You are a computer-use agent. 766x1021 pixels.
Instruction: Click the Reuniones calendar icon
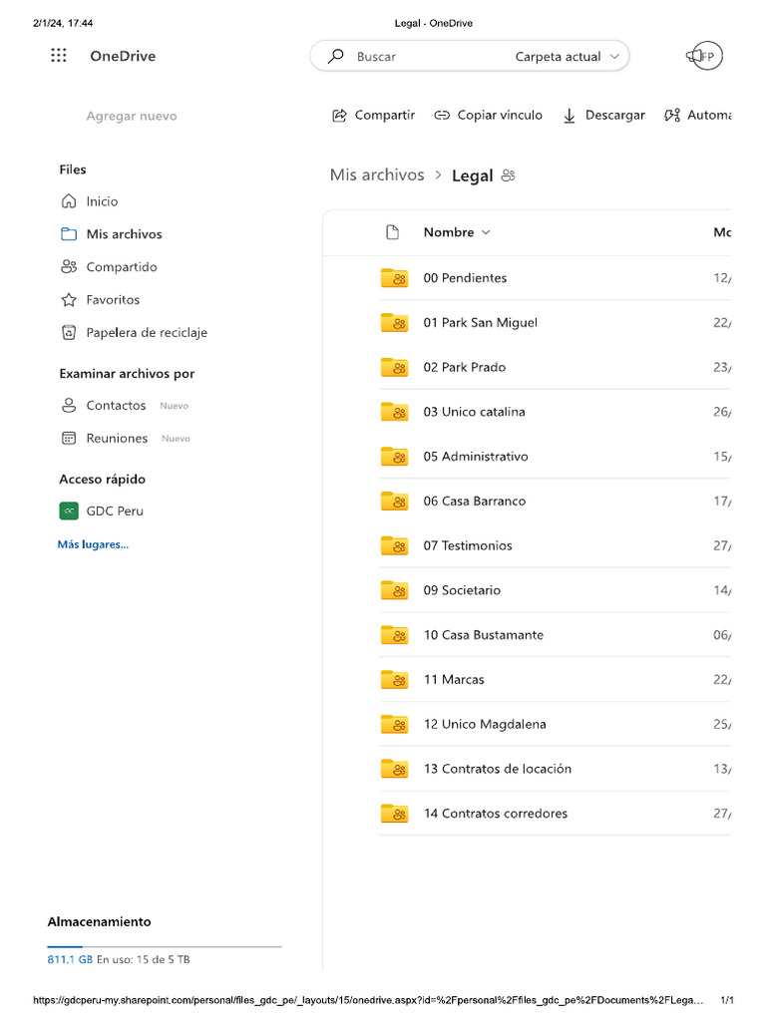coord(69,439)
